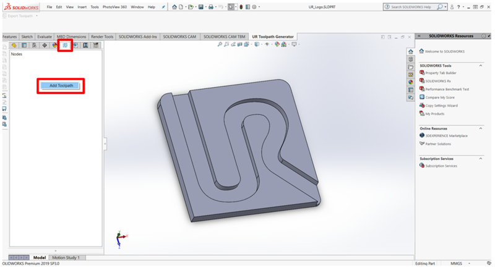Open File Explorer folder icon in task pane
This screenshot has height=270, width=495.
pyautogui.click(x=410, y=67)
